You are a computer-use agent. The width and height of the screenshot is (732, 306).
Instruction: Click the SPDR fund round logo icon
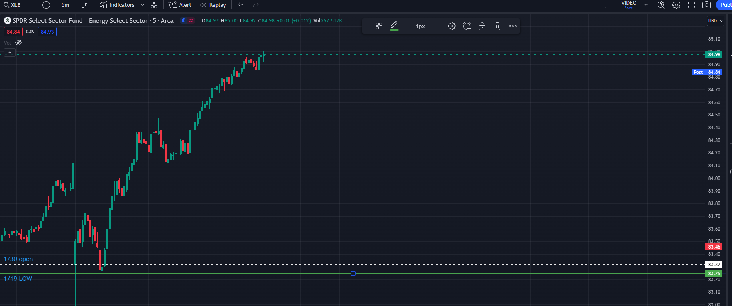8,20
